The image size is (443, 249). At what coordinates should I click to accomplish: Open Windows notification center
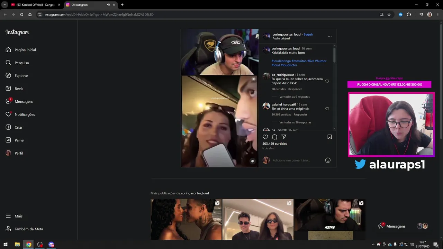tap(436, 245)
